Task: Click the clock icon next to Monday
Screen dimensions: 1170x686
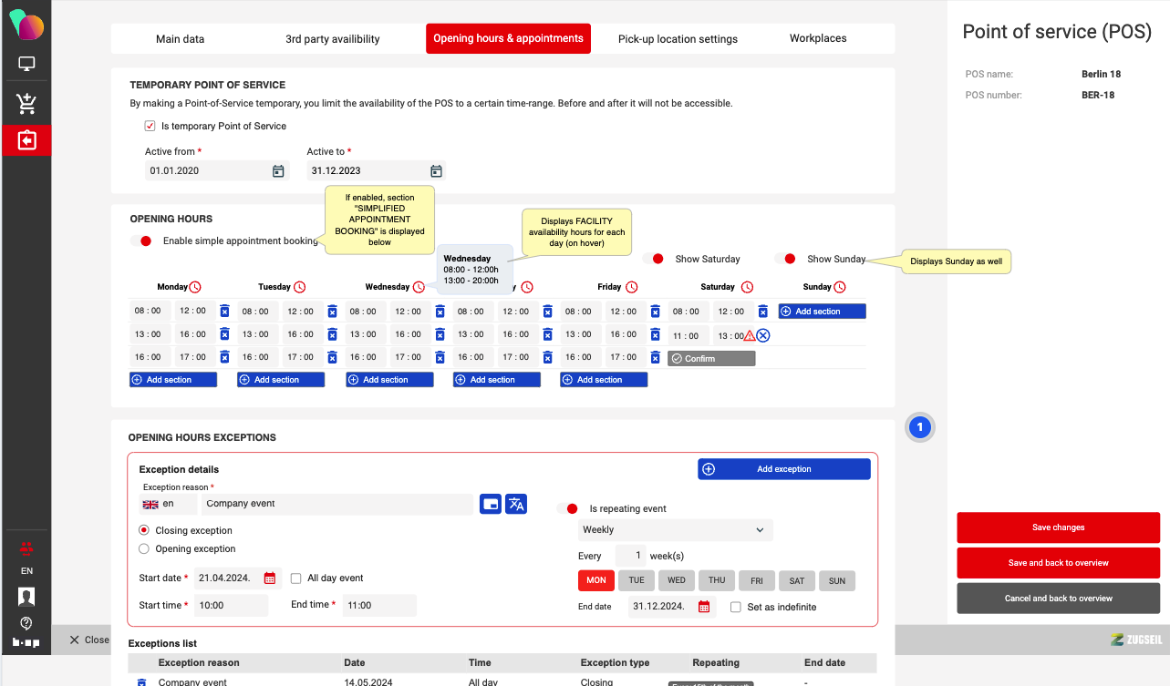Action: pos(195,287)
